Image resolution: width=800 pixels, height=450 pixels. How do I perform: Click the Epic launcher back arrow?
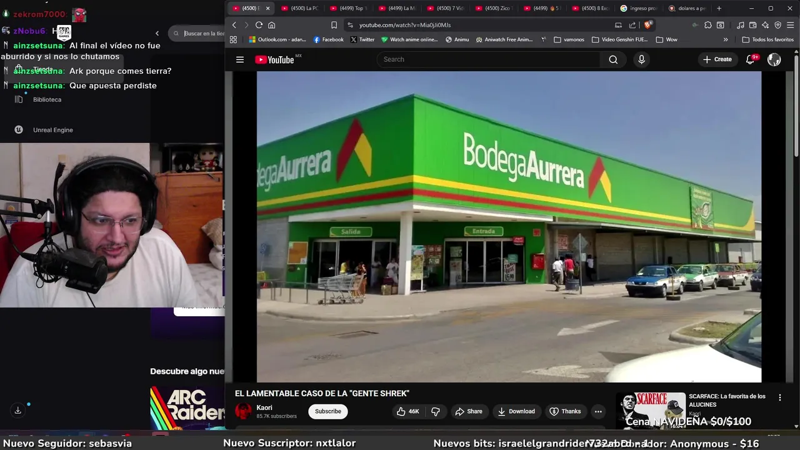(157, 33)
